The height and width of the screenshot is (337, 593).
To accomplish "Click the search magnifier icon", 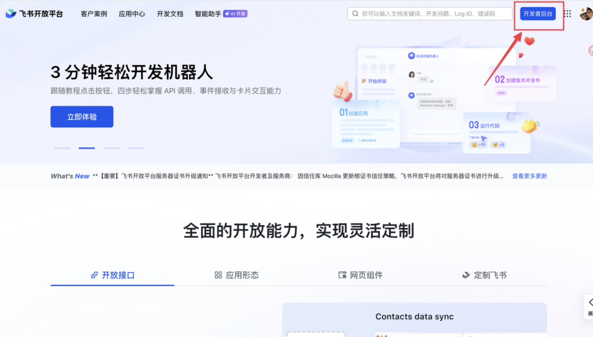I will point(354,14).
